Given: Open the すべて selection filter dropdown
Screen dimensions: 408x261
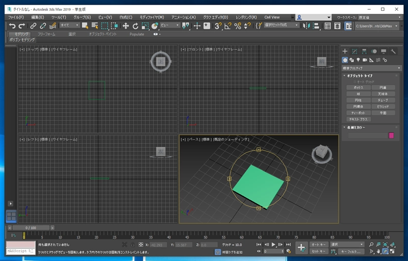Looking at the screenshot, I should click(x=70, y=25).
